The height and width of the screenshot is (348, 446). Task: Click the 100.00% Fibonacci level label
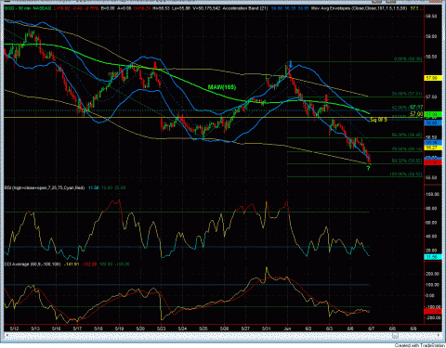click(406, 174)
